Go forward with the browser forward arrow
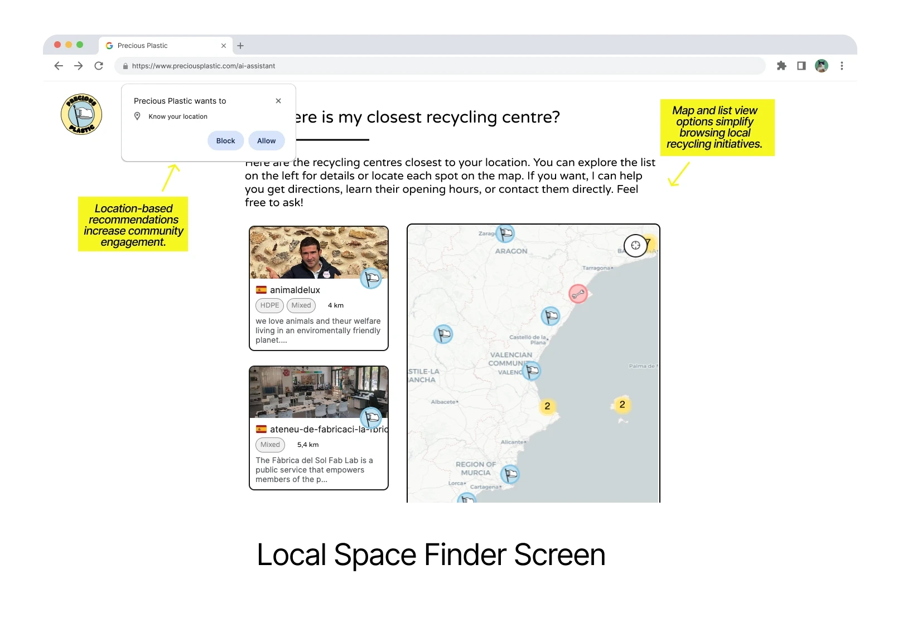917x618 pixels. (x=79, y=66)
